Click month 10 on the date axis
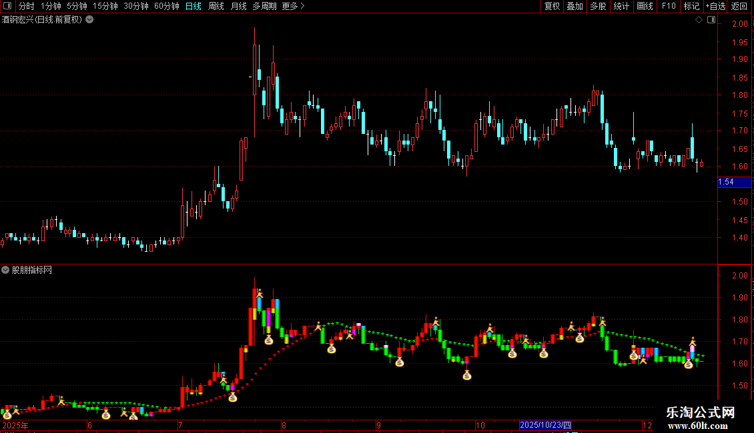Image resolution: width=754 pixels, height=433 pixels. 480,425
